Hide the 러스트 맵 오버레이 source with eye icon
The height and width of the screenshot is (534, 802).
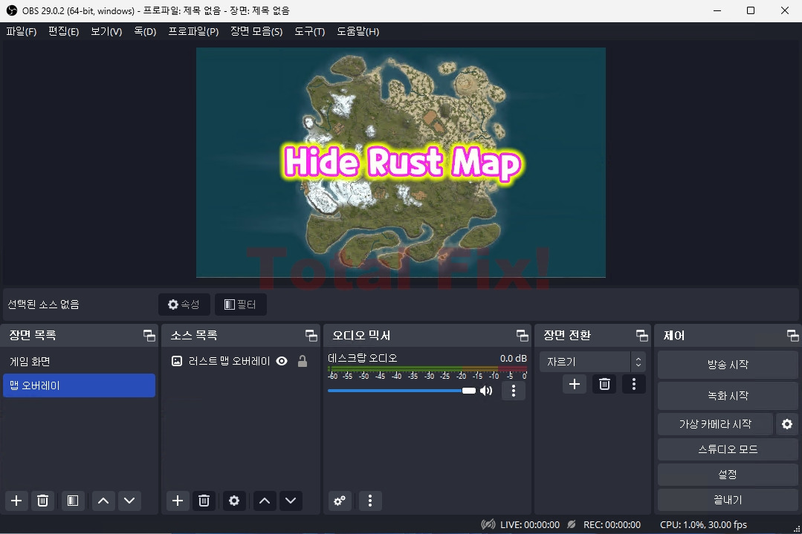pos(282,361)
